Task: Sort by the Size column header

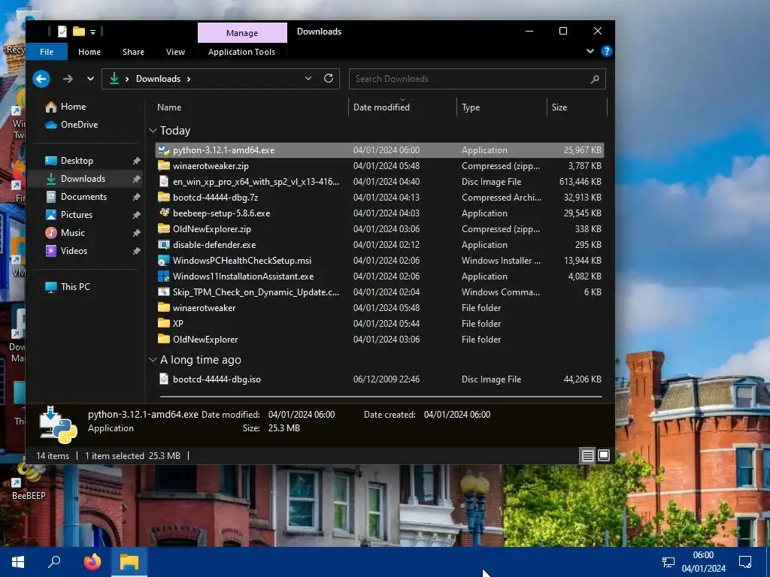Action: point(559,107)
